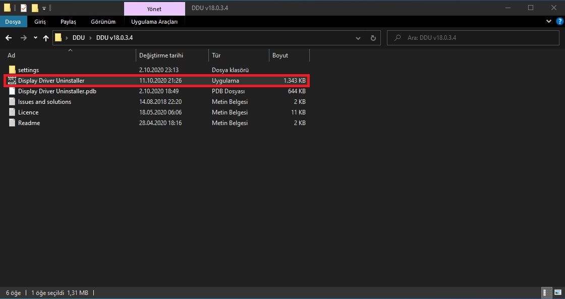Collapse the ribbon with the chevron

(x=549, y=21)
